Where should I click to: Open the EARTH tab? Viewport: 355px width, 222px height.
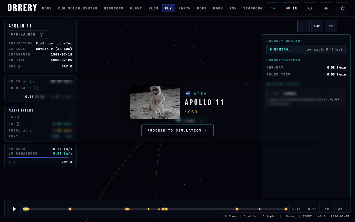[184, 8]
